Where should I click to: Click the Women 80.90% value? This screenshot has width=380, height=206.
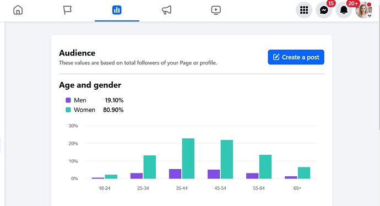(x=113, y=110)
